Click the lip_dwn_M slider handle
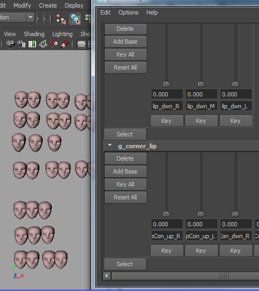The width and height of the screenshot is (259, 291). 201,84
